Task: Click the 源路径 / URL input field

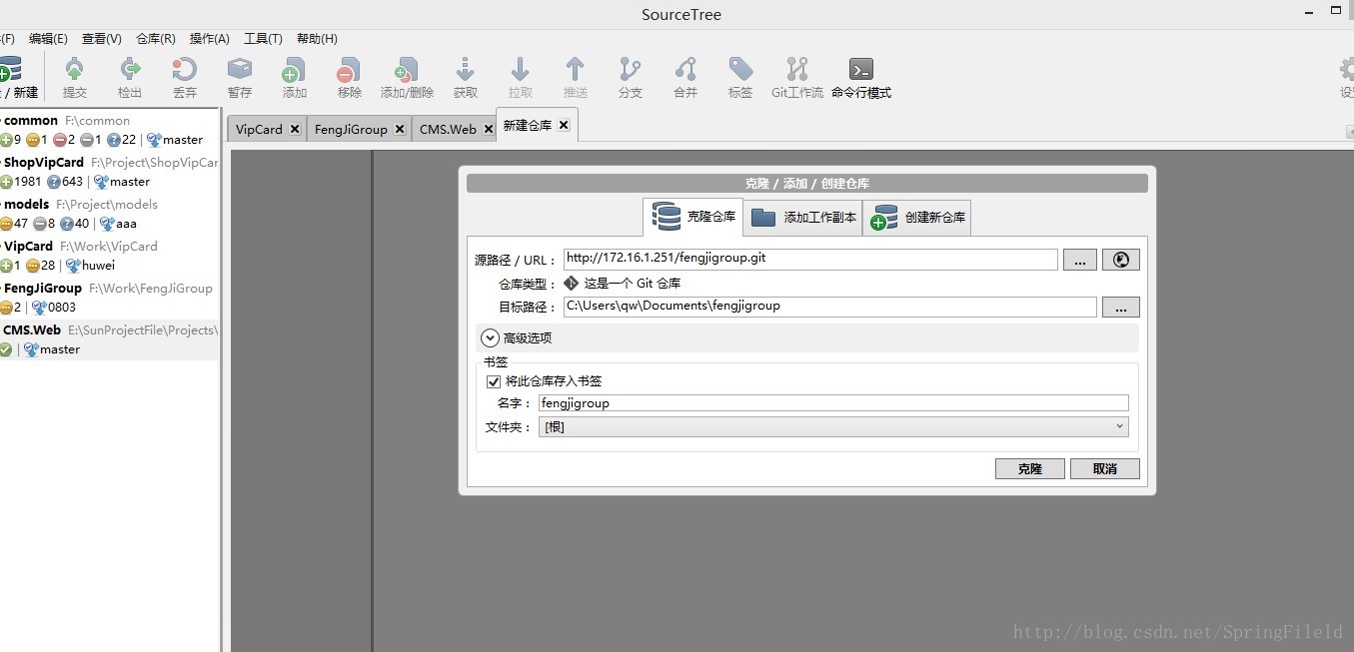Action: [x=810, y=259]
